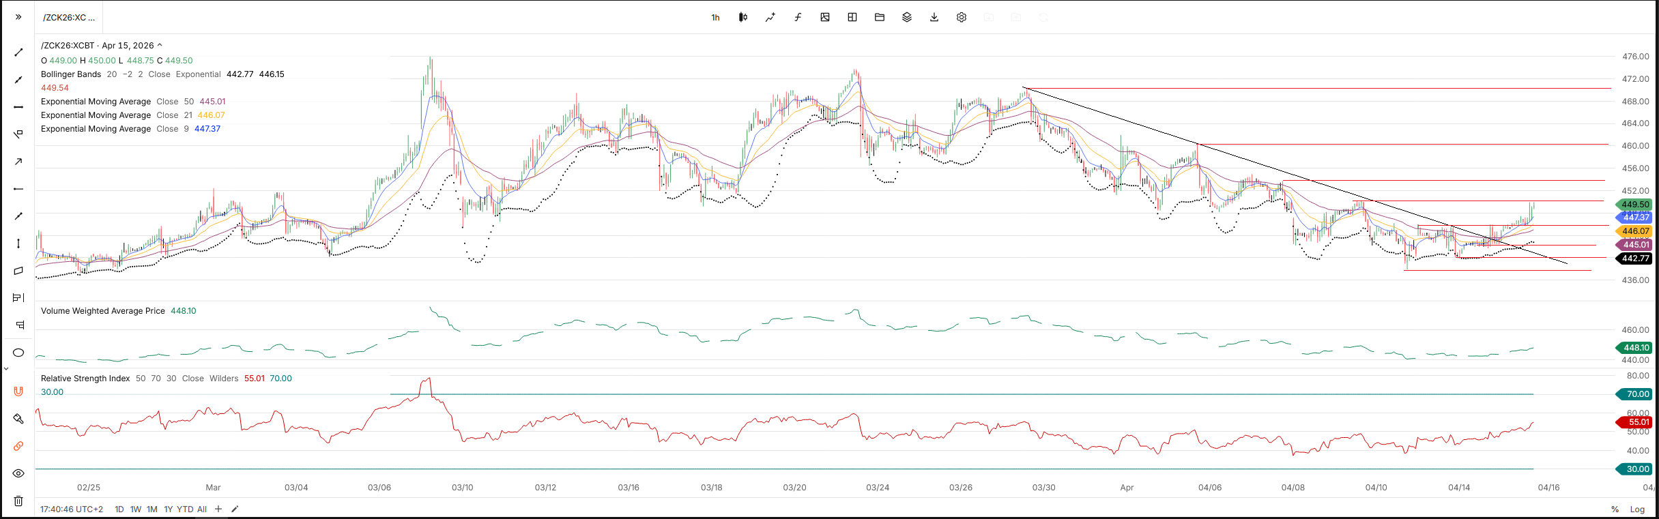The width and height of the screenshot is (1659, 519).
Task: Expand the collapsed sidebar with double chevron
Action: [18, 17]
